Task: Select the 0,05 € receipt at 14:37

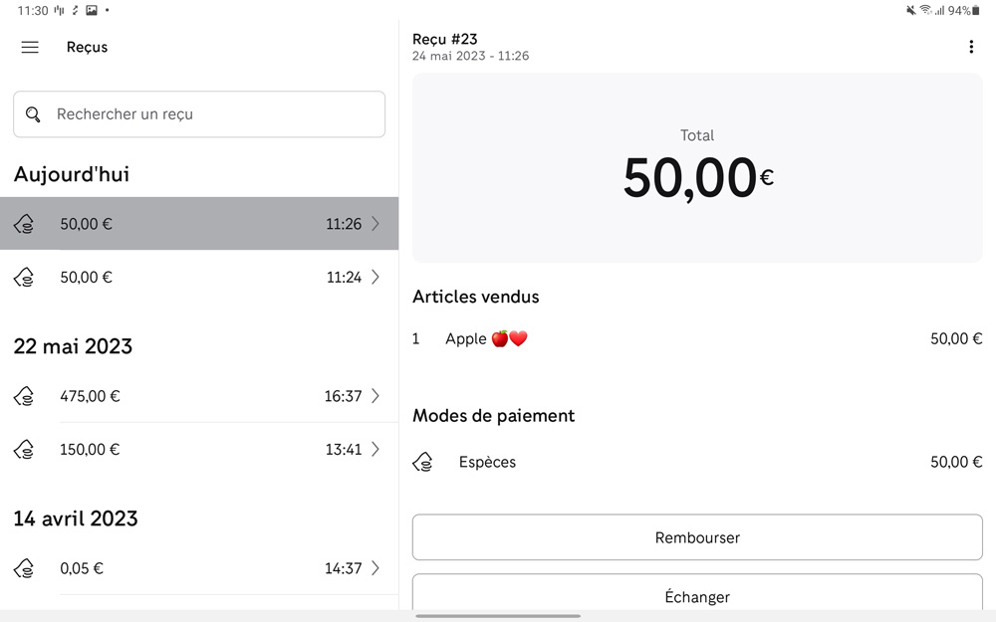Action: 199,569
